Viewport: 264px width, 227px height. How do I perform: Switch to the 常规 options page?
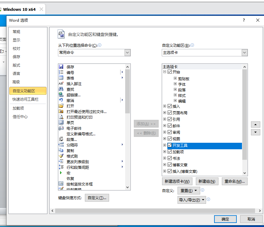click(x=16, y=32)
